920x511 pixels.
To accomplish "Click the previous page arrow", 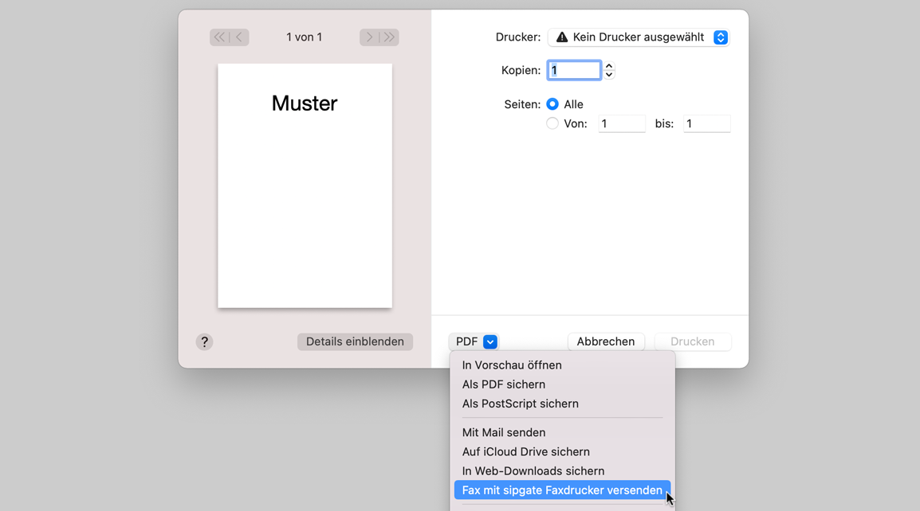I will pos(238,37).
